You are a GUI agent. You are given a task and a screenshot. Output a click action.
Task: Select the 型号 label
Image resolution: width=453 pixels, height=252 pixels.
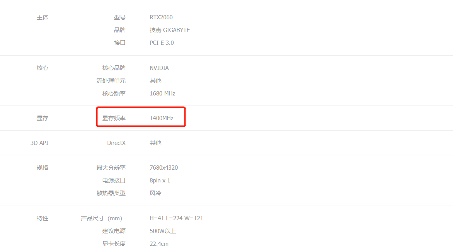click(x=119, y=17)
